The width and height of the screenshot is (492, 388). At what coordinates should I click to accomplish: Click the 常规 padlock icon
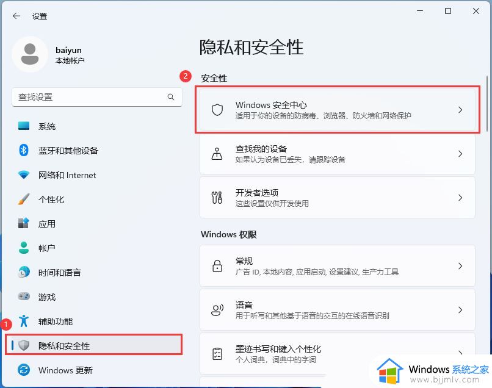click(217, 266)
